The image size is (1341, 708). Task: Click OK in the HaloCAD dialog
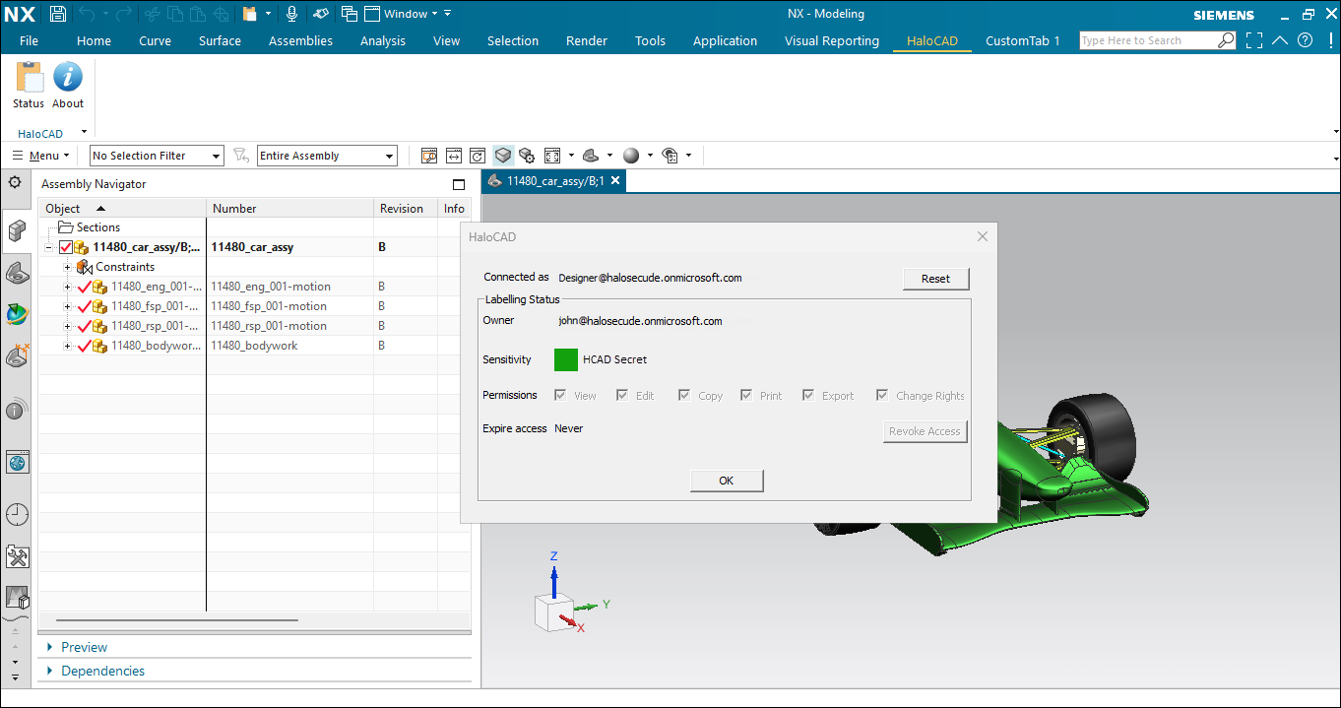click(x=727, y=481)
